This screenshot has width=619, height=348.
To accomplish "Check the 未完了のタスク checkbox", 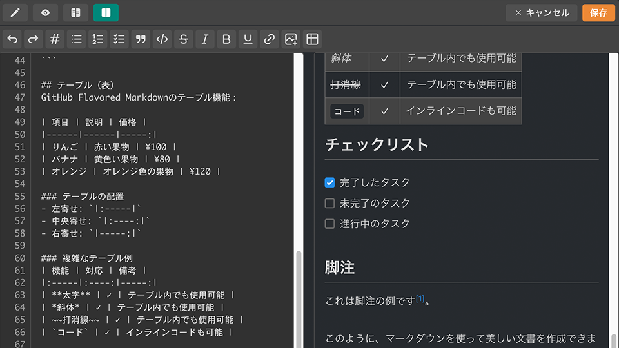I will click(329, 203).
